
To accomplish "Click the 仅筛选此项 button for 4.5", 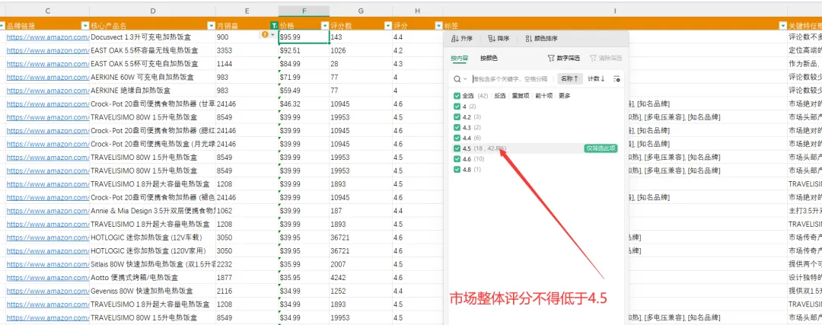I will [x=601, y=148].
